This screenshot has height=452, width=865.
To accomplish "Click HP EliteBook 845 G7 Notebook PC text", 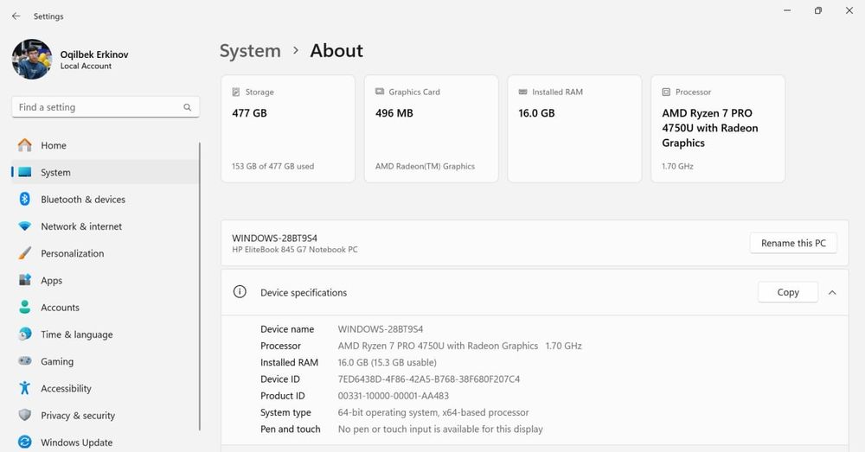I will [x=295, y=250].
